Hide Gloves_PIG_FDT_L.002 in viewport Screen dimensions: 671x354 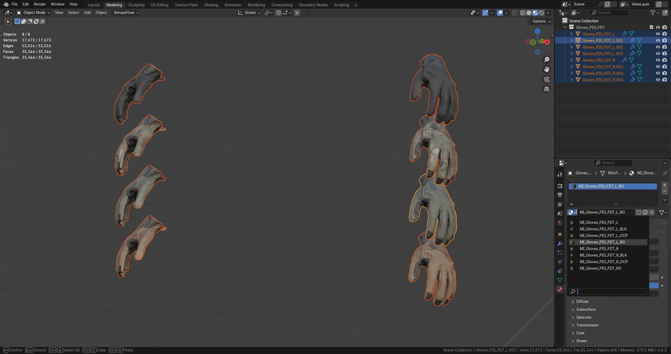point(658,47)
